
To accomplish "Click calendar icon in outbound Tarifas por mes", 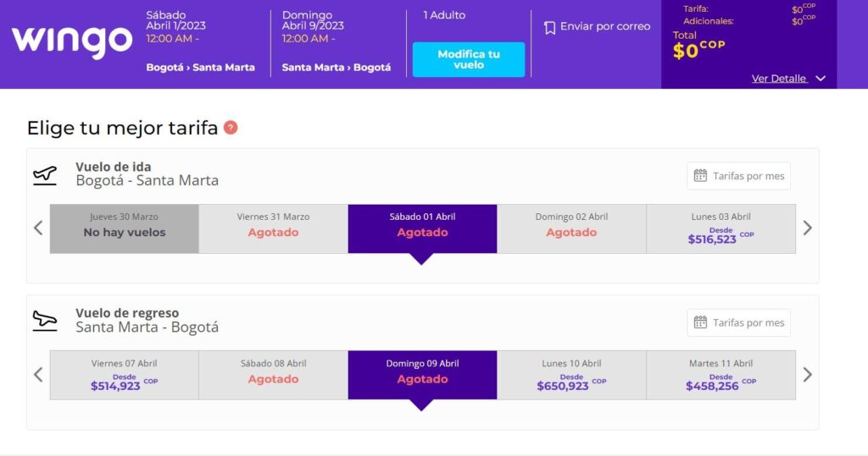I will tap(700, 176).
